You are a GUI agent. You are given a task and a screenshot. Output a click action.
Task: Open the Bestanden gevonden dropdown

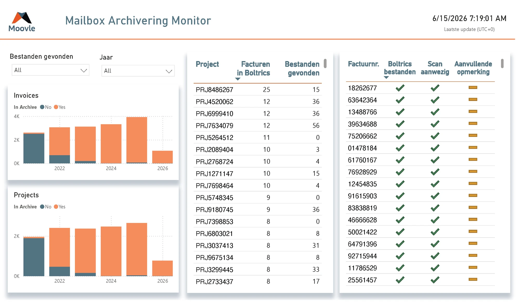click(50, 70)
